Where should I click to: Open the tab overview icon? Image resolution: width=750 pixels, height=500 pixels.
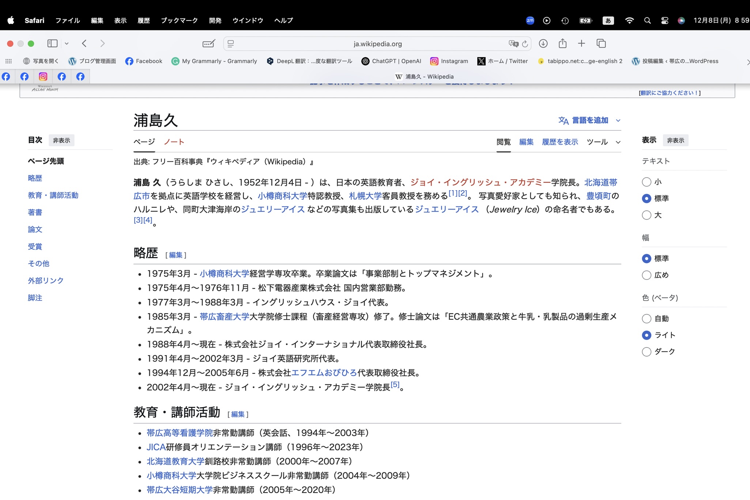coord(601,44)
